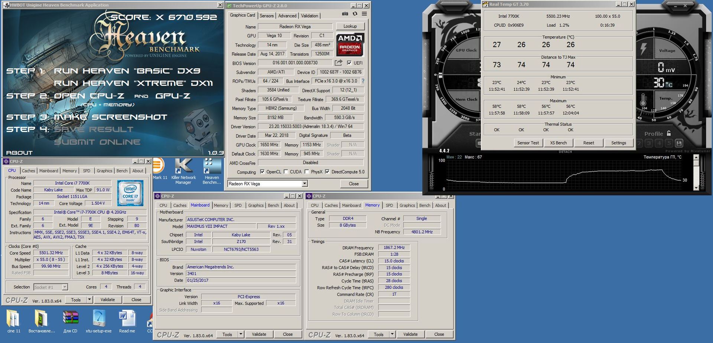The height and width of the screenshot is (343, 713).
Task: Click the Mark 11 desktop shortcut
Action: (x=160, y=169)
